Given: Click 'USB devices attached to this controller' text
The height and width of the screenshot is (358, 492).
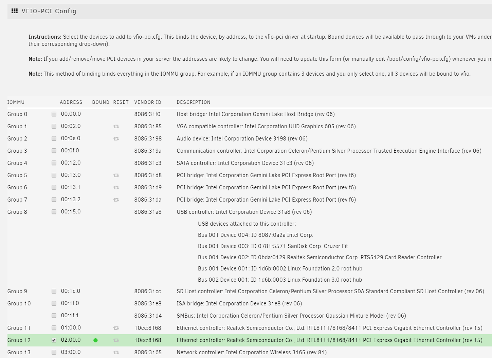Looking at the screenshot, I should (x=247, y=224).
